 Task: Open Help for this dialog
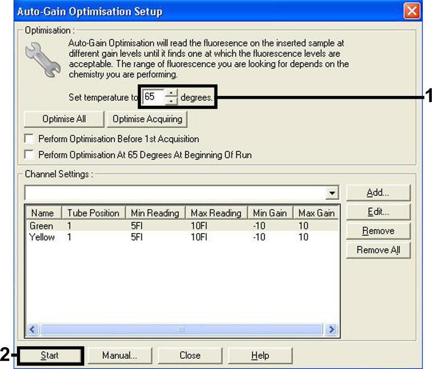(260, 355)
